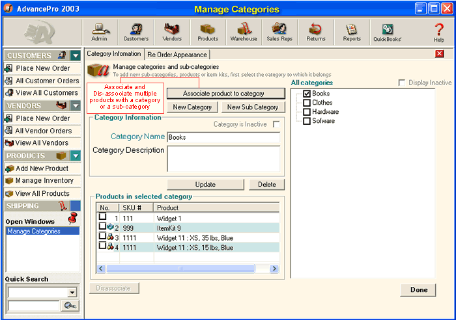This screenshot has height=320, width=456.
Task: Tick checkbox for Widget 11 35 lbs row
Action: 102,236
